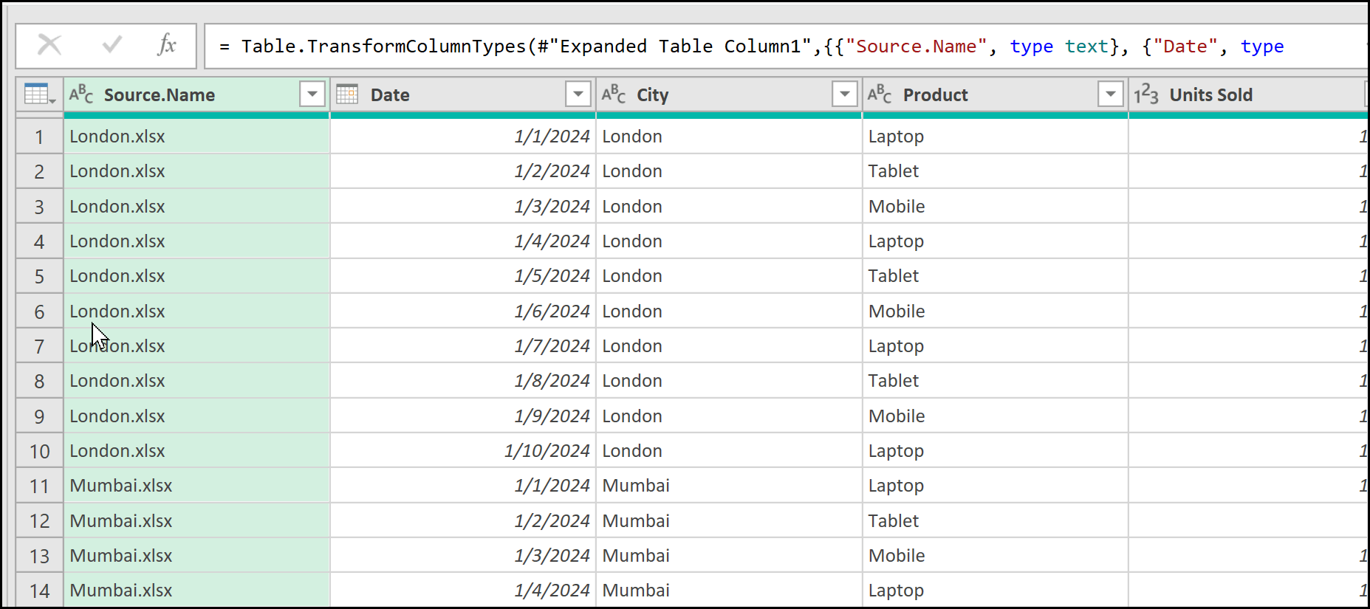Open the table options icon in corner

(x=39, y=94)
